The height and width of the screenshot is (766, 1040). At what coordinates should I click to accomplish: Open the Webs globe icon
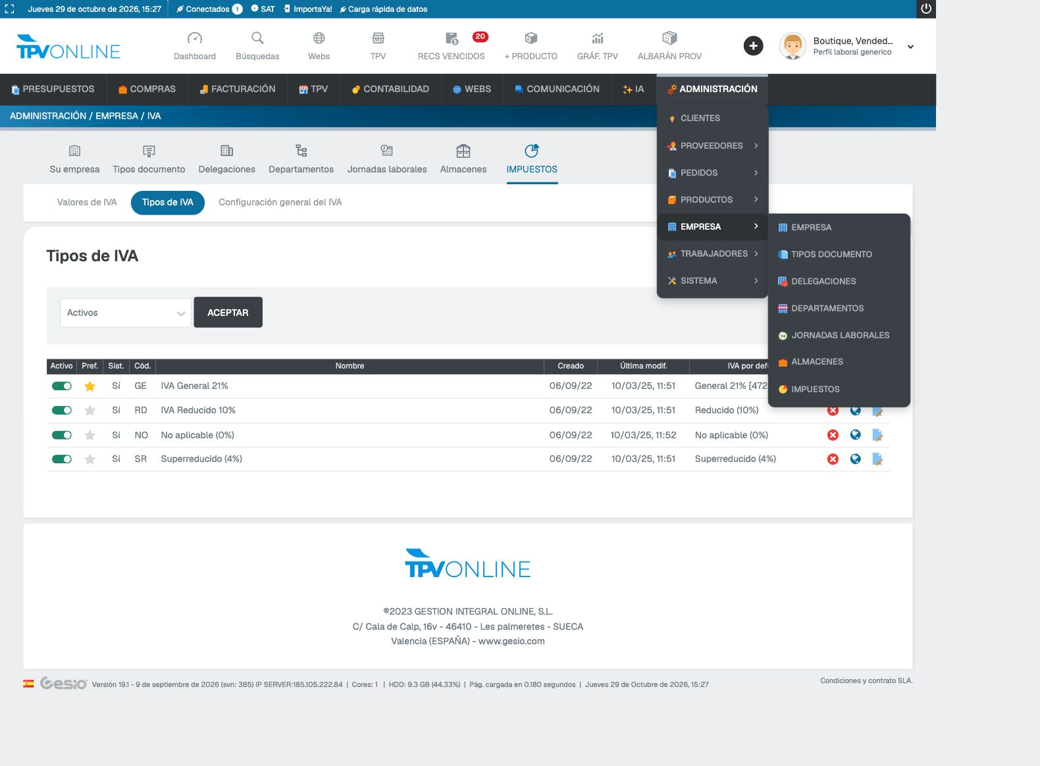coord(319,38)
